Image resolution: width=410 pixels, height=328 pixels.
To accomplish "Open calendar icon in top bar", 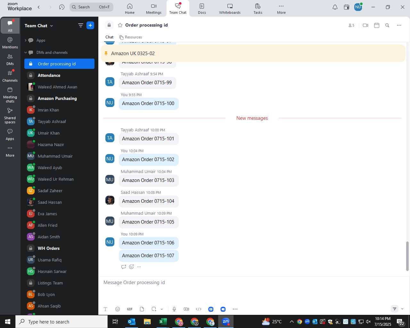I will pyautogui.click(x=347, y=7).
